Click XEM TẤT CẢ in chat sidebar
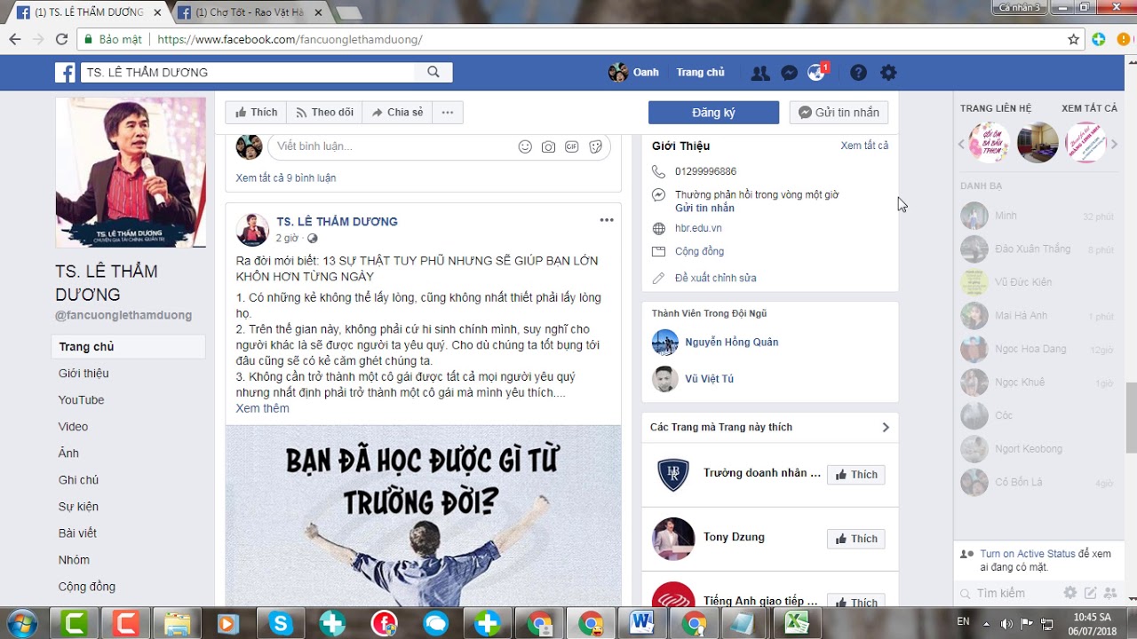The image size is (1137, 639). coord(1089,108)
